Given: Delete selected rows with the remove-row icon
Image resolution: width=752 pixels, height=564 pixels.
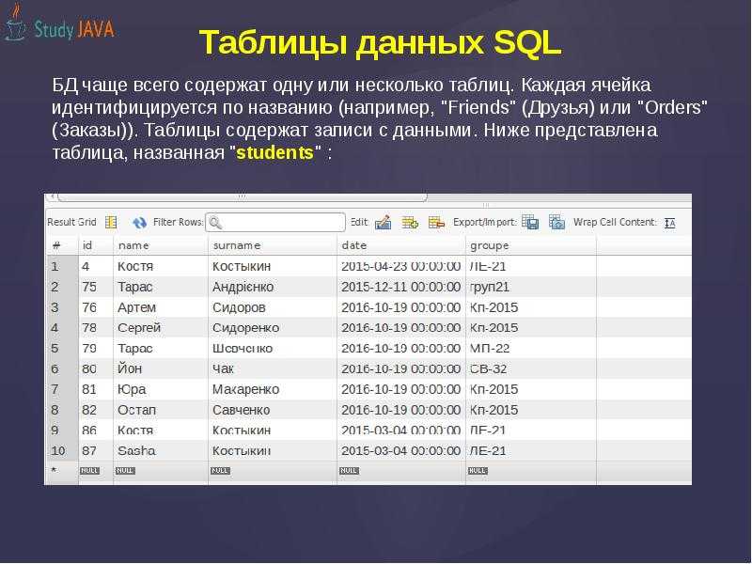Looking at the screenshot, I should [436, 223].
